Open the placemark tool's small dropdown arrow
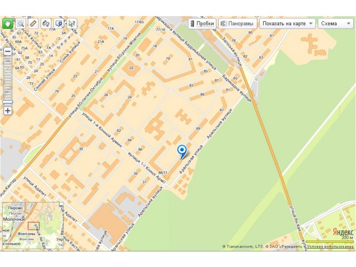Screen dimensions: 356x267 (63, 27)
